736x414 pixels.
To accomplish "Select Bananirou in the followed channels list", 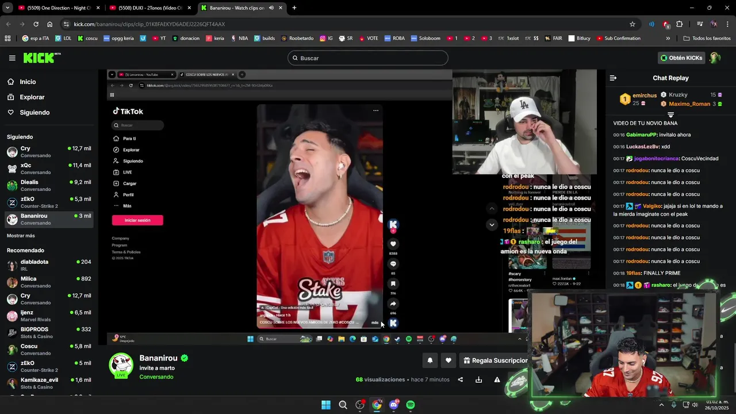I will 49,219.
